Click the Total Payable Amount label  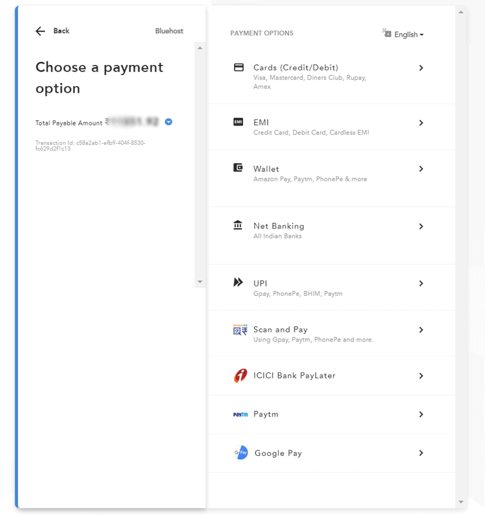(69, 123)
